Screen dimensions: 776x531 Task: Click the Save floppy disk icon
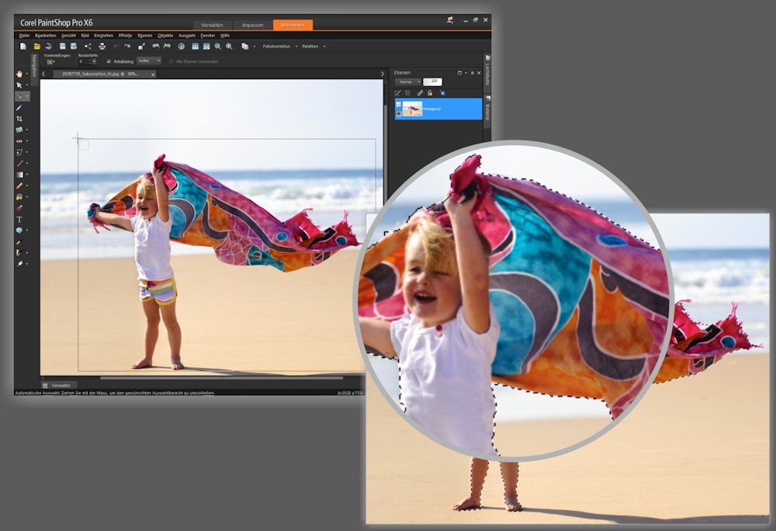[62, 47]
